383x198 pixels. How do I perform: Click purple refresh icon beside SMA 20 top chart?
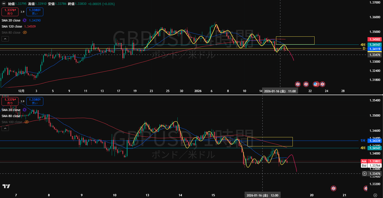tap(25, 20)
